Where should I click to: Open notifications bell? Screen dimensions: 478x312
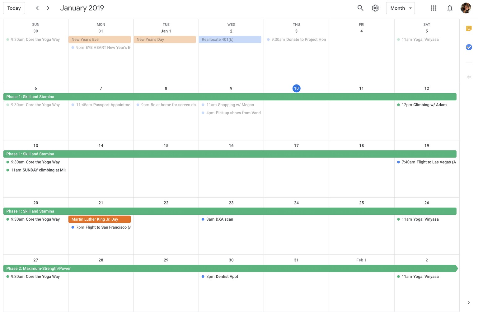(450, 8)
